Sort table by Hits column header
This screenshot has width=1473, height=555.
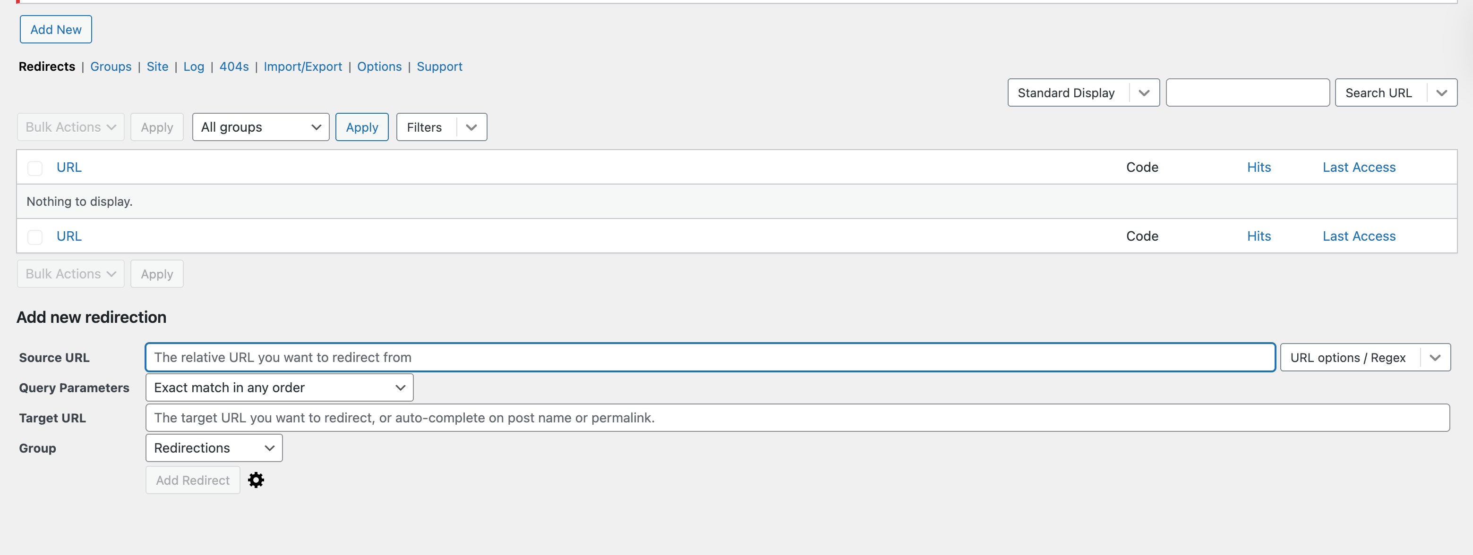coord(1259,167)
